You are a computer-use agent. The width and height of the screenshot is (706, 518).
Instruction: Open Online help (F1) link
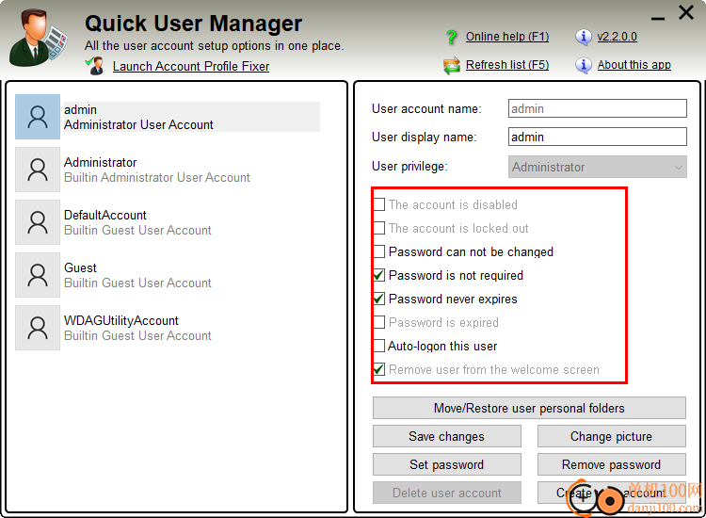click(507, 37)
